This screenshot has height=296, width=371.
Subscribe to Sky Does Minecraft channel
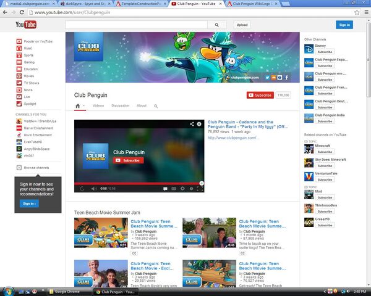[325, 166]
